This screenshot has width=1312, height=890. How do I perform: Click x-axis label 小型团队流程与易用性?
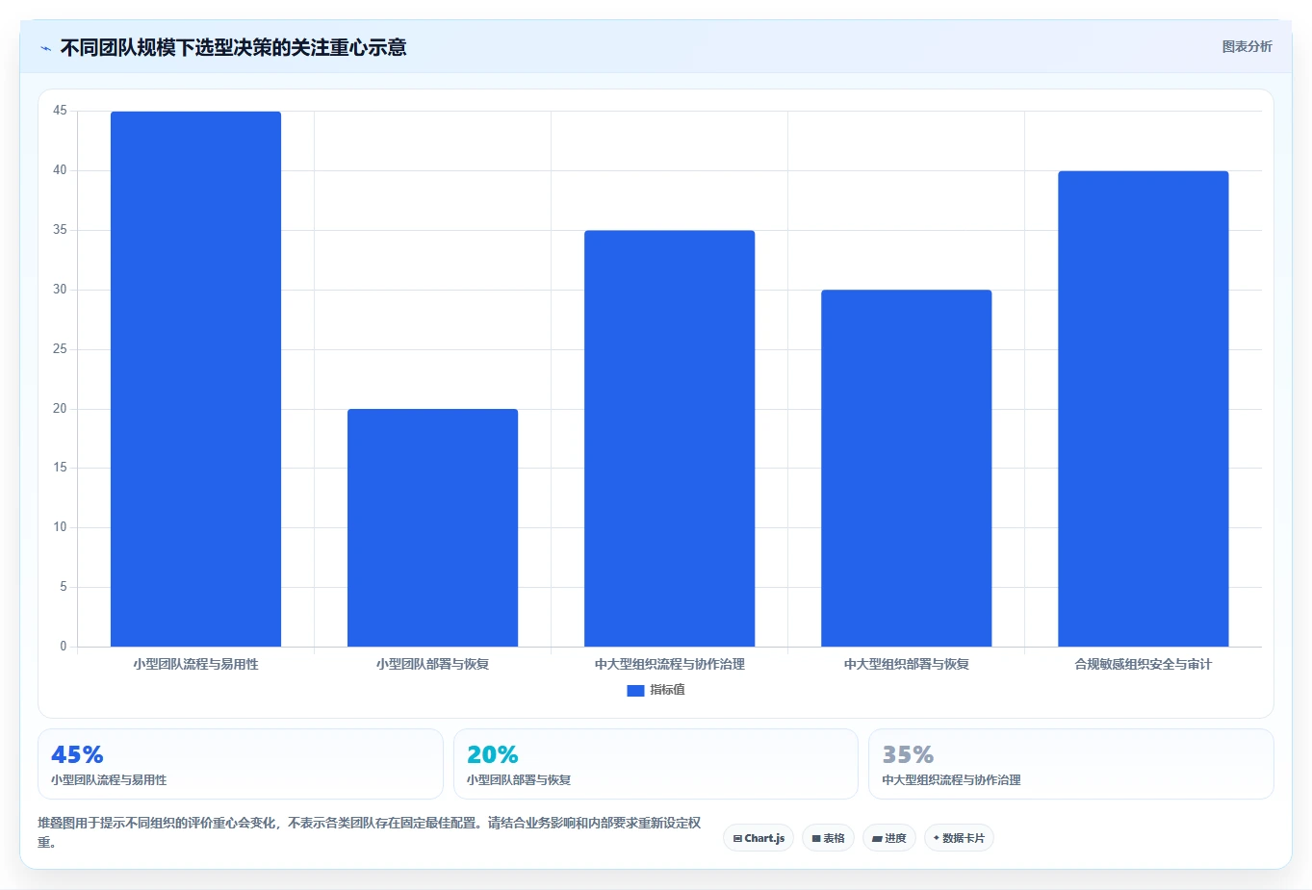point(196,664)
